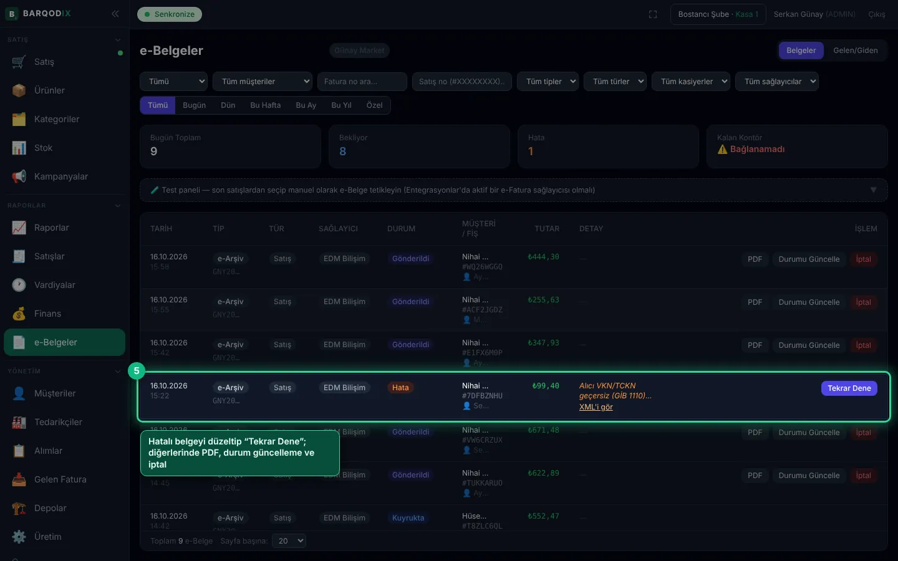Open the XML'i gör link
The height and width of the screenshot is (561, 898).
pyautogui.click(x=596, y=407)
